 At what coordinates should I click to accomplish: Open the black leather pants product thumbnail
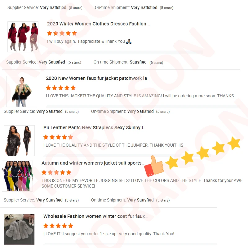(19, 141)
